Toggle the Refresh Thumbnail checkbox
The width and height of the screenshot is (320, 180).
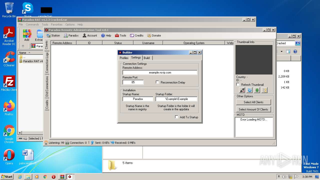point(238,84)
